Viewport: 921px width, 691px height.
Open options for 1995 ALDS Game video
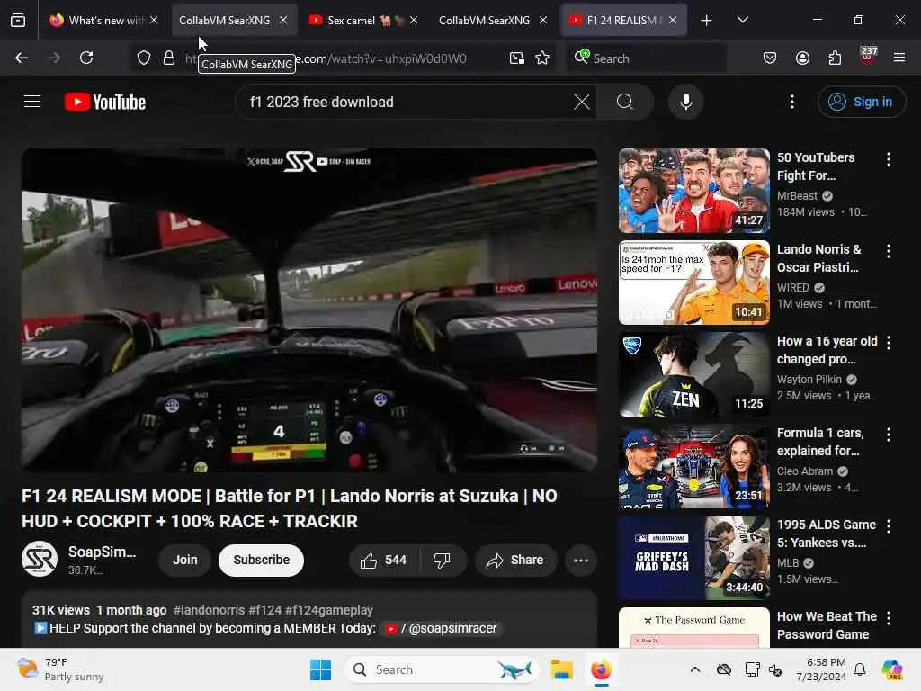pyautogui.click(x=888, y=525)
